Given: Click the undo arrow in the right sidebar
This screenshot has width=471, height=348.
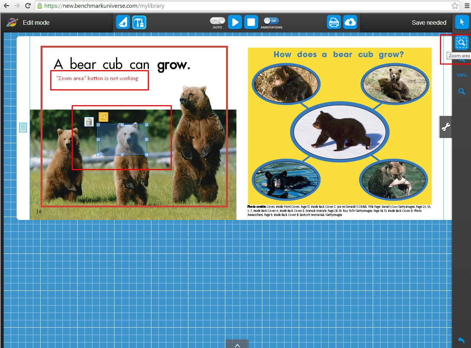Looking at the screenshot, I should (461, 340).
